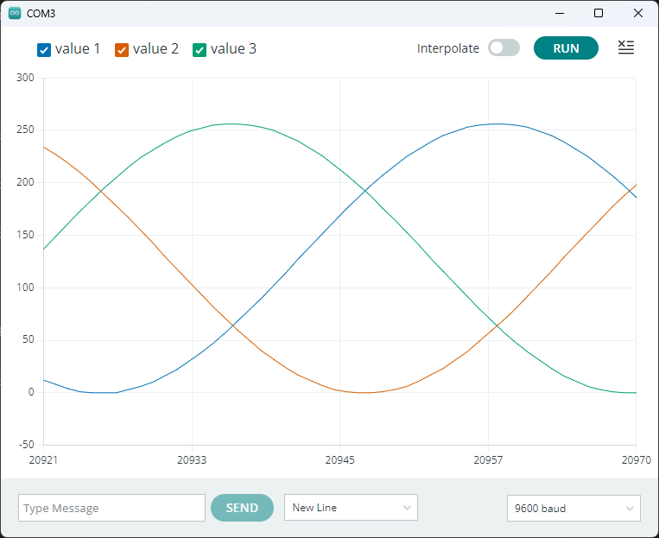Click the COM3 title text
659x538 pixels.
41,14
